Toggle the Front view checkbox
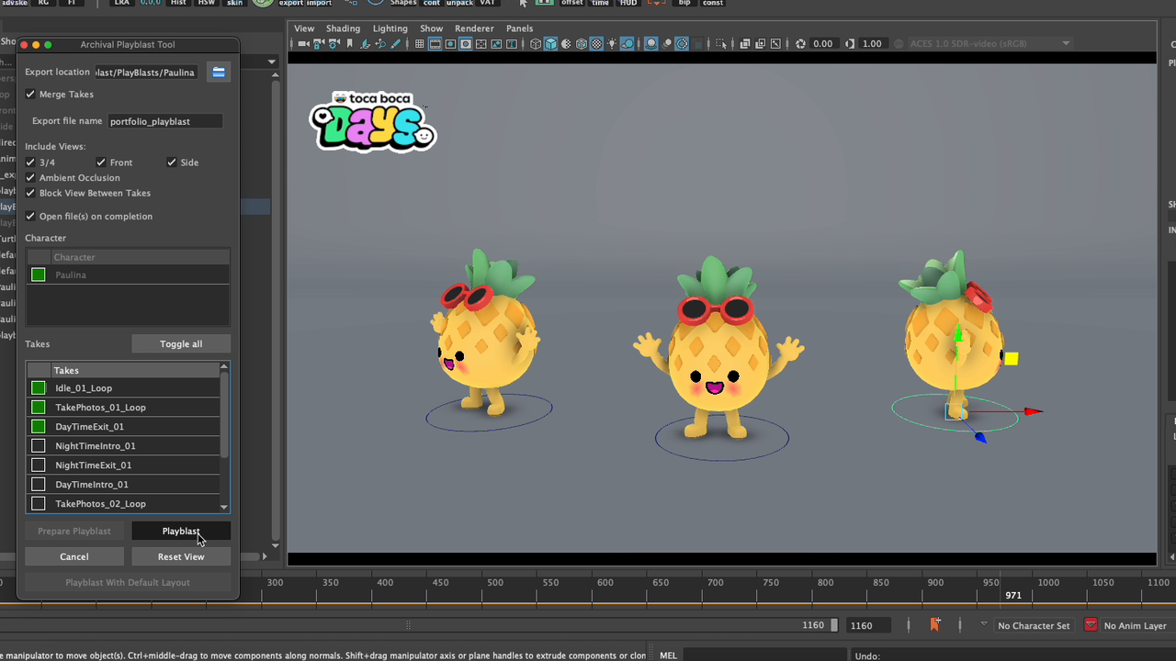 tap(101, 162)
